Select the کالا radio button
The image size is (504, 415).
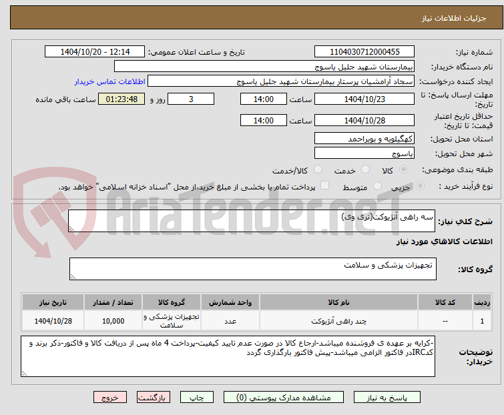click(x=403, y=169)
